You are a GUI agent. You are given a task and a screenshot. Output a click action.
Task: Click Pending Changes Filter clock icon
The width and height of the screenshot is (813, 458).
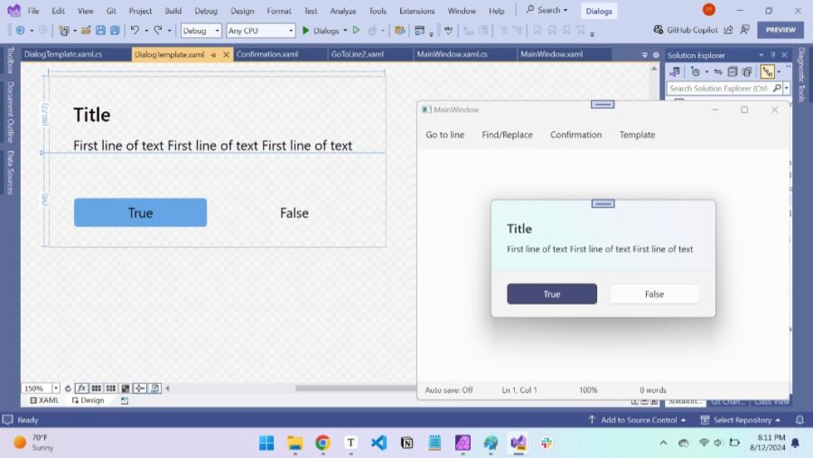(696, 72)
